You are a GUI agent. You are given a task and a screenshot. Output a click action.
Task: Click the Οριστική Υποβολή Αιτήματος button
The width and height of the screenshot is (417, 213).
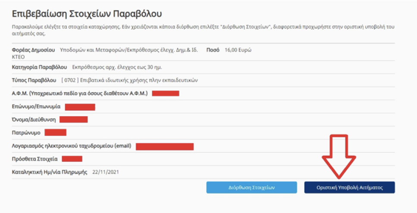point(349,187)
